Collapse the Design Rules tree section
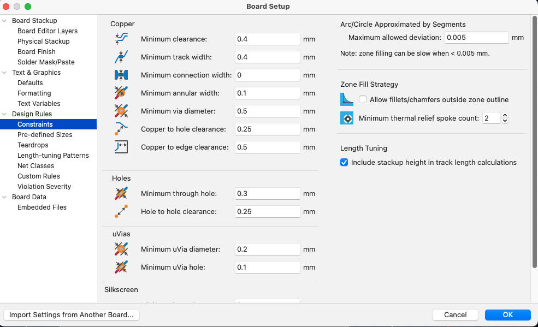The height and width of the screenshot is (327, 538). coord(5,114)
